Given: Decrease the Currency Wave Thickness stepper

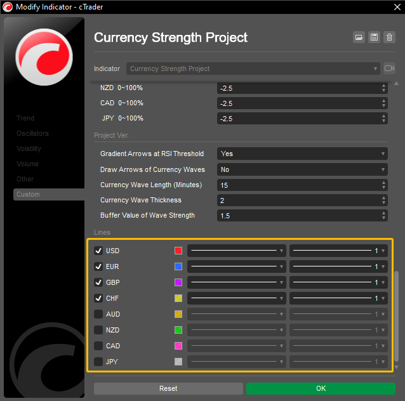Looking at the screenshot, I should point(383,203).
